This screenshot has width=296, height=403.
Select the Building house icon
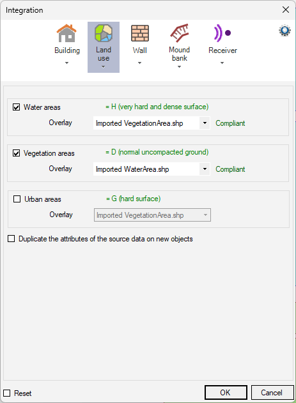point(66,33)
